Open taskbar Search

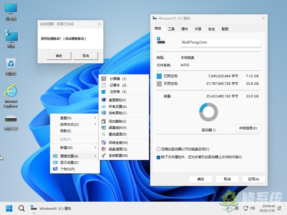pos(21,208)
